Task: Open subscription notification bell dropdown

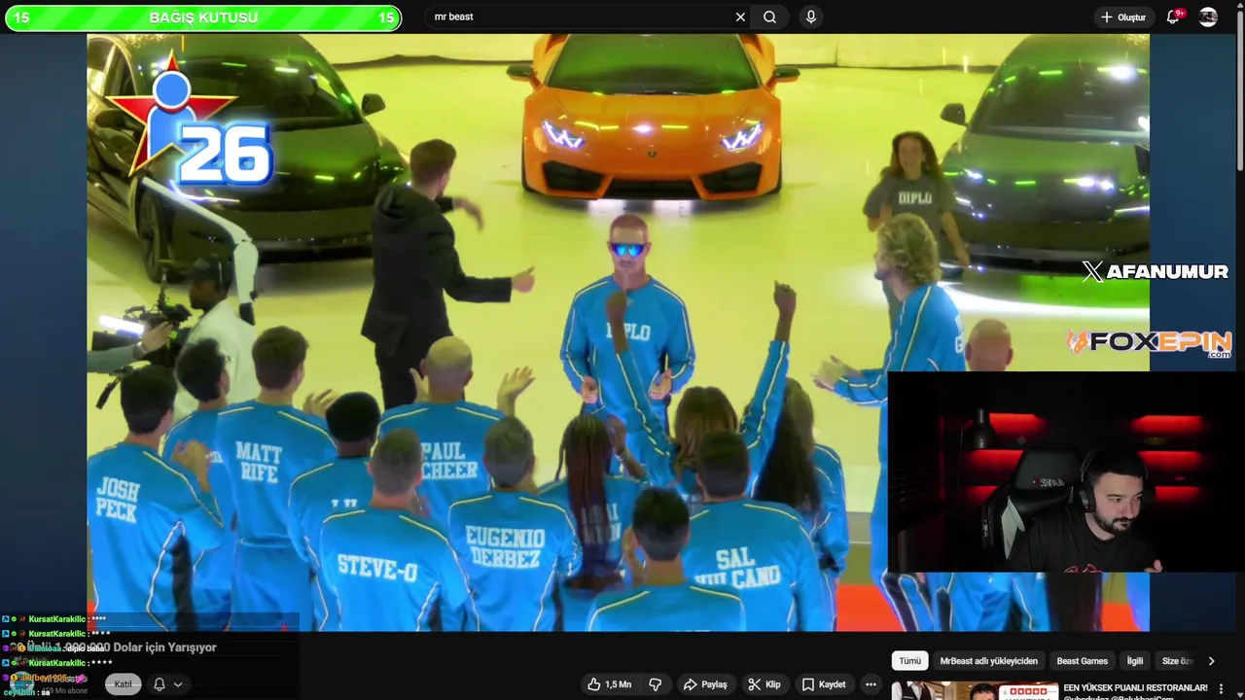Action: click(166, 684)
